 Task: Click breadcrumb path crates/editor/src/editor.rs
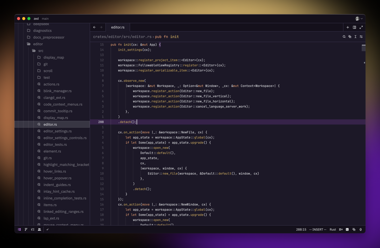pos(122,37)
